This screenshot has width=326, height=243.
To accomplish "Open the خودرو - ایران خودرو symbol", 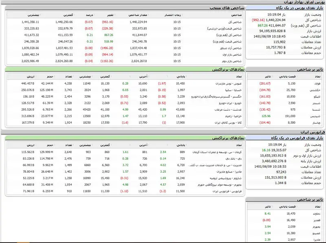I will tap(230, 103).
